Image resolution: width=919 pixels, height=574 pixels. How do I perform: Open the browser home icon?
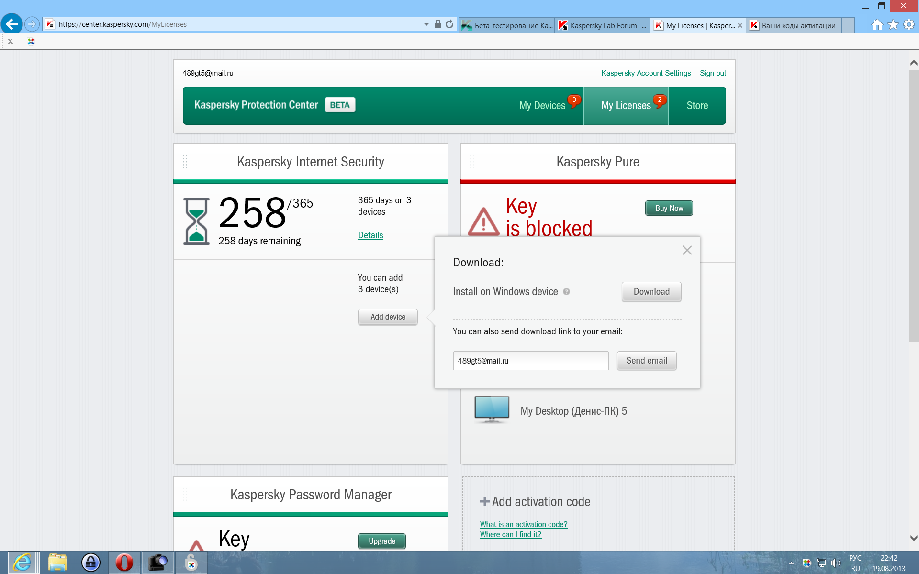pyautogui.click(x=877, y=24)
